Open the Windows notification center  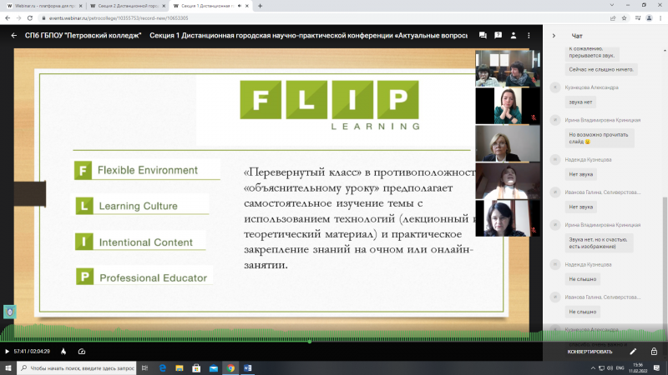(x=656, y=368)
